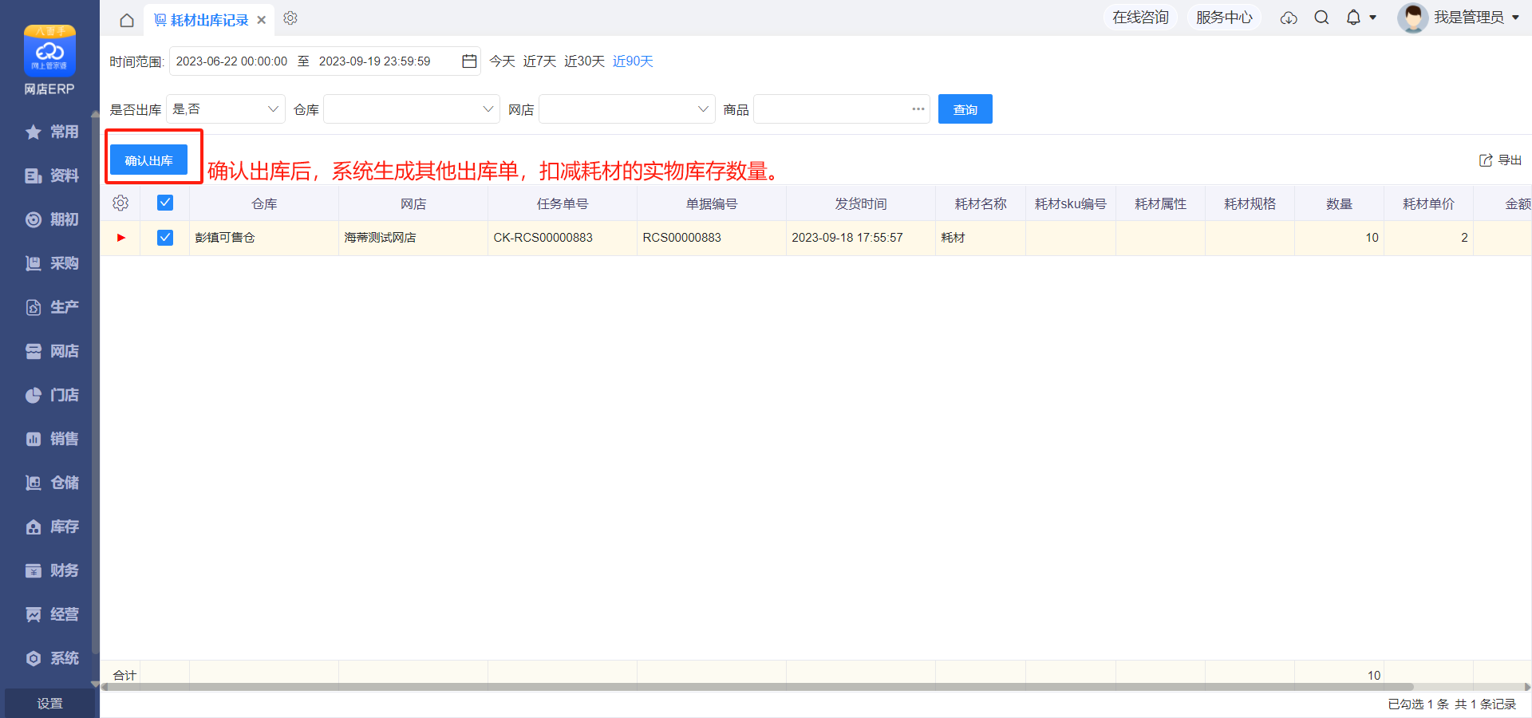Click the user avatar picture
The height and width of the screenshot is (718, 1532).
click(x=1412, y=18)
